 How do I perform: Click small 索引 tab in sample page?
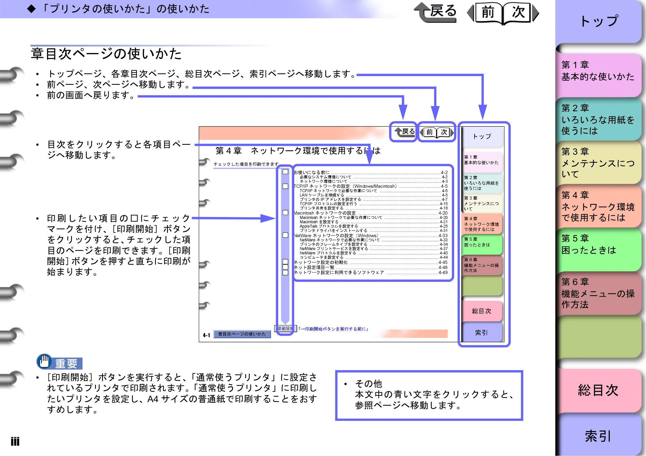(482, 332)
